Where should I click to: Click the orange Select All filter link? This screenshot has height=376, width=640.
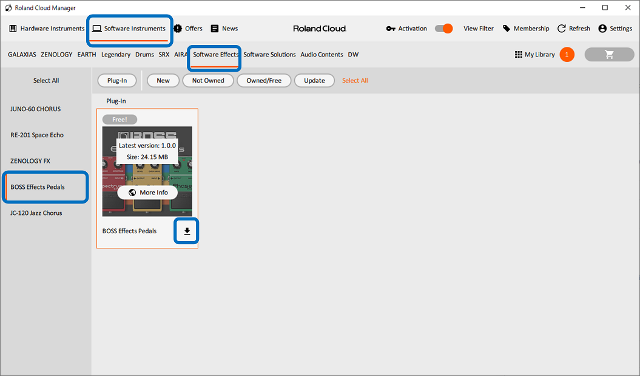click(355, 81)
